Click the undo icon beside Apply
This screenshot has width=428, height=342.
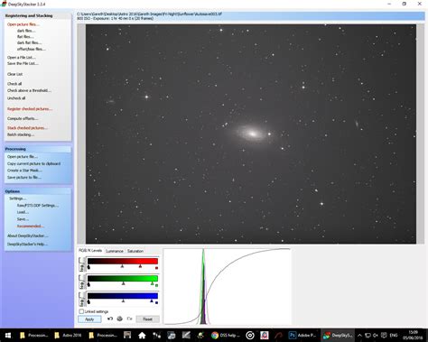tap(110, 319)
